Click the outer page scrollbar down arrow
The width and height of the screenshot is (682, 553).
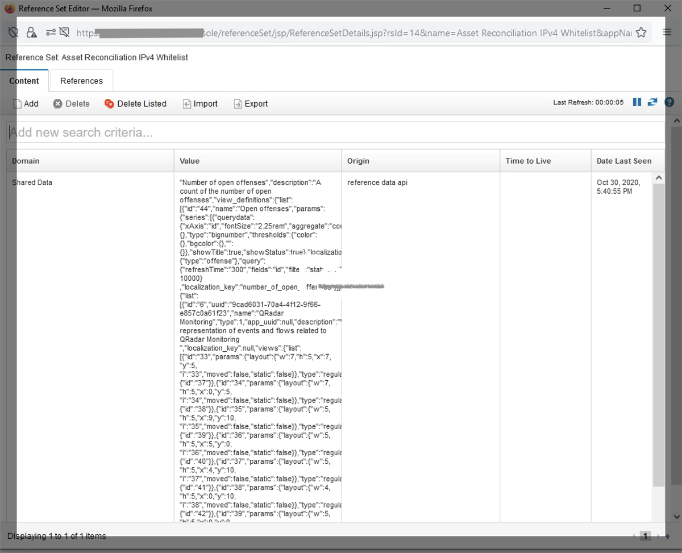pos(676,517)
